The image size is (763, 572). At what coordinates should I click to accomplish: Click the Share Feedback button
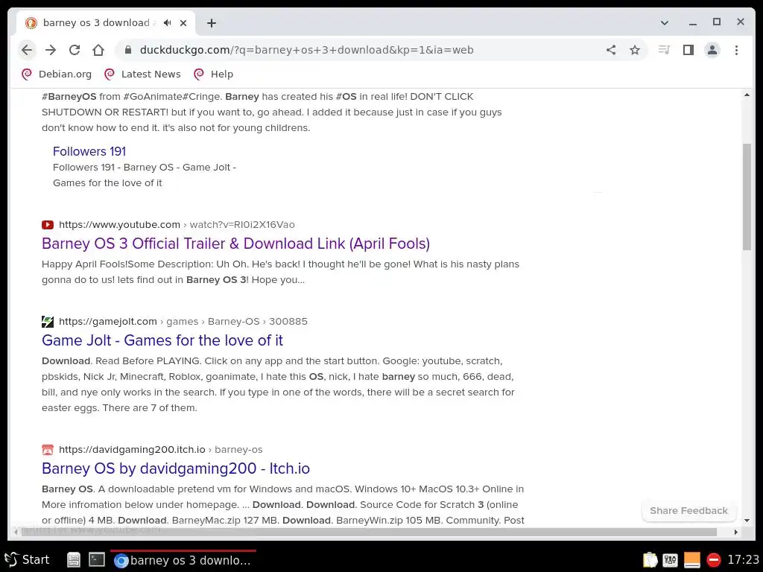(x=688, y=511)
